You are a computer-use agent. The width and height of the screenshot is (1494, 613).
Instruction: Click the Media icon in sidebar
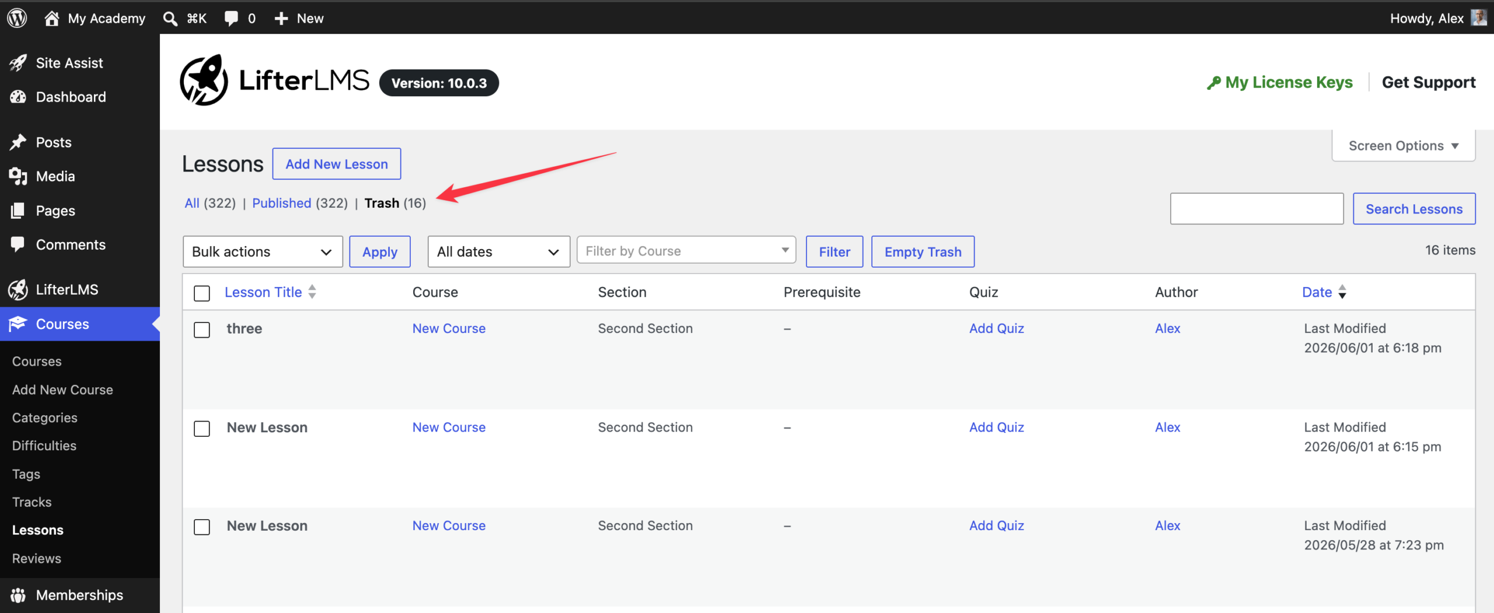click(18, 176)
